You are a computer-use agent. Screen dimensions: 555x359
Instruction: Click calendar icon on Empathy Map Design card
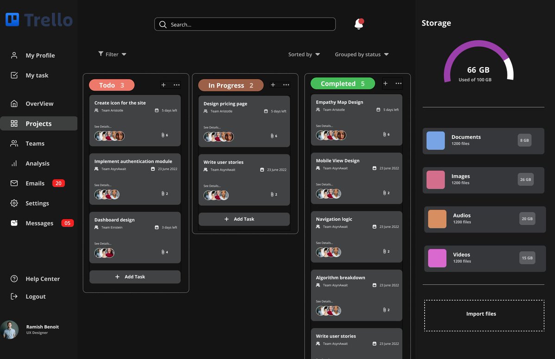(378, 110)
